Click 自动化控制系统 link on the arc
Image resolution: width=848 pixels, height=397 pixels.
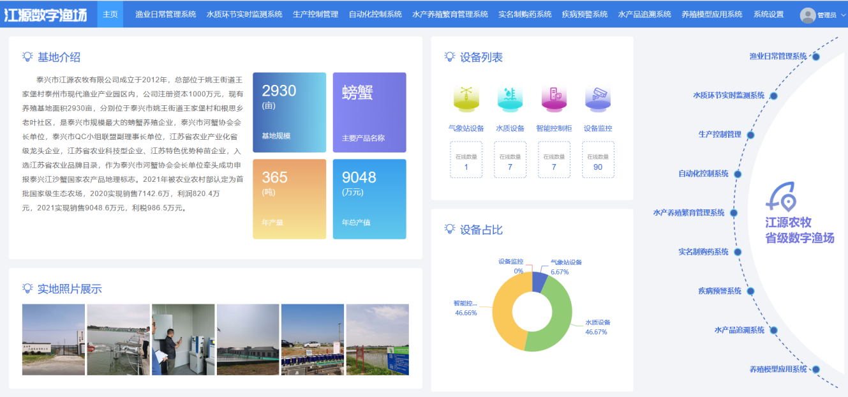tap(703, 173)
